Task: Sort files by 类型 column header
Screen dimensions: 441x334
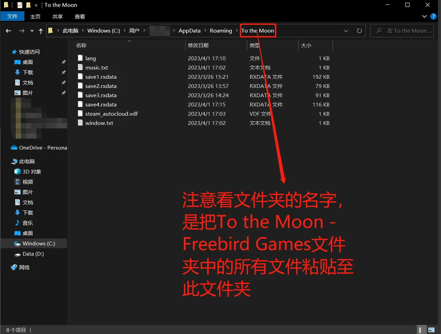Action: (x=255, y=45)
